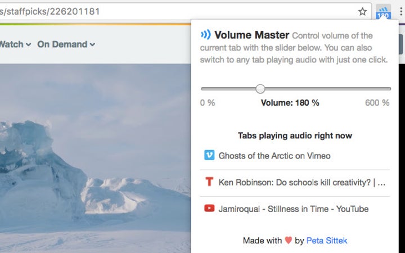Viewport: 405px width, 253px height.
Task: Open the Chrome three-dot menu
Action: click(400, 11)
